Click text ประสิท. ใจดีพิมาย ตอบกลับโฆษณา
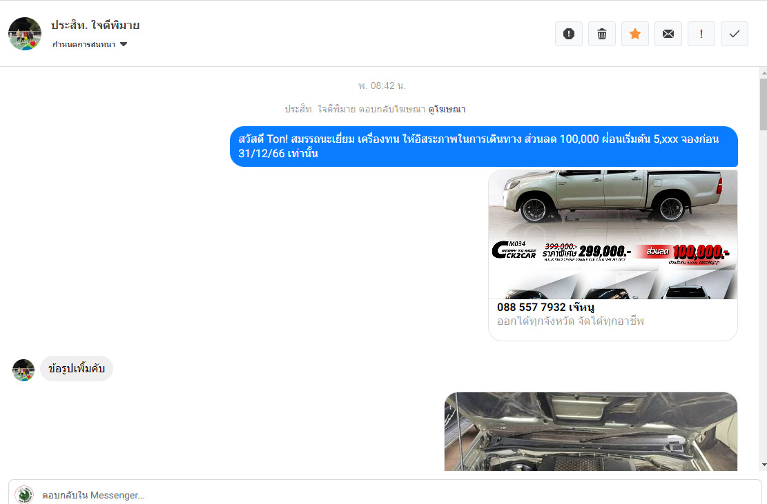This screenshot has height=504, width=767. point(355,109)
